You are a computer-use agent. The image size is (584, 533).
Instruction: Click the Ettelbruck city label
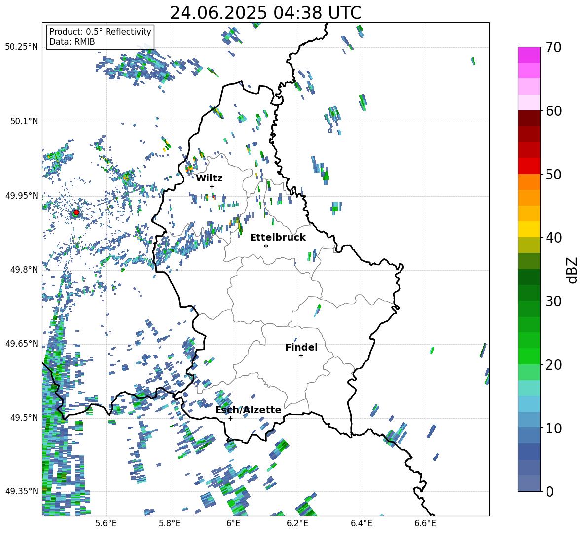pyautogui.click(x=278, y=238)
